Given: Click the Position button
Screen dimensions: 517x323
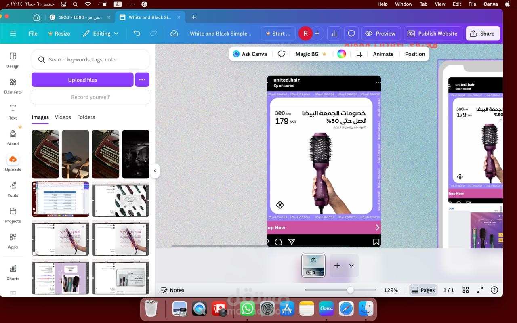Looking at the screenshot, I should tap(415, 54).
